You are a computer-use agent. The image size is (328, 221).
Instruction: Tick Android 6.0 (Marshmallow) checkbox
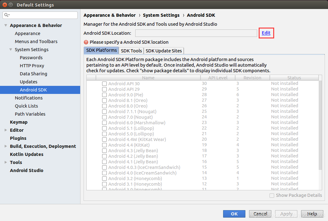coord(104,123)
